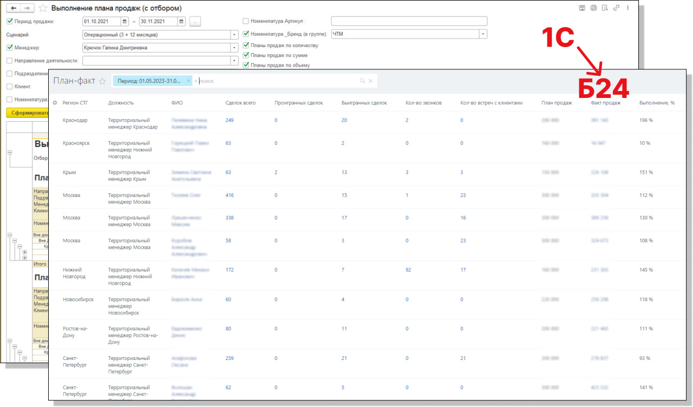This screenshot has height=407, width=693.
Task: Enable the Номенклатура.Артикул checkbox
Action: [x=246, y=22]
